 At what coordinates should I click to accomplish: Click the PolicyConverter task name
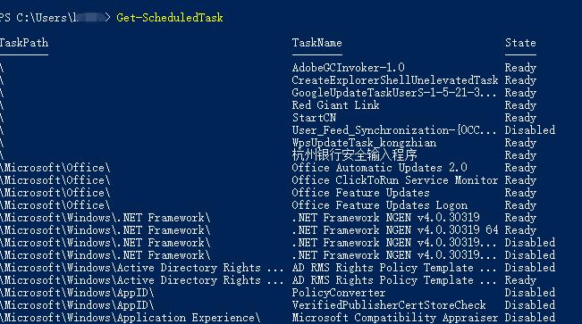(339, 293)
